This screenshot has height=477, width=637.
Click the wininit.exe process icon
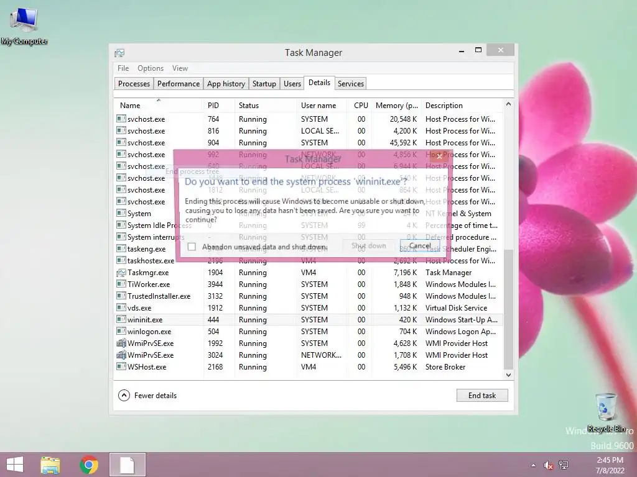(x=121, y=320)
